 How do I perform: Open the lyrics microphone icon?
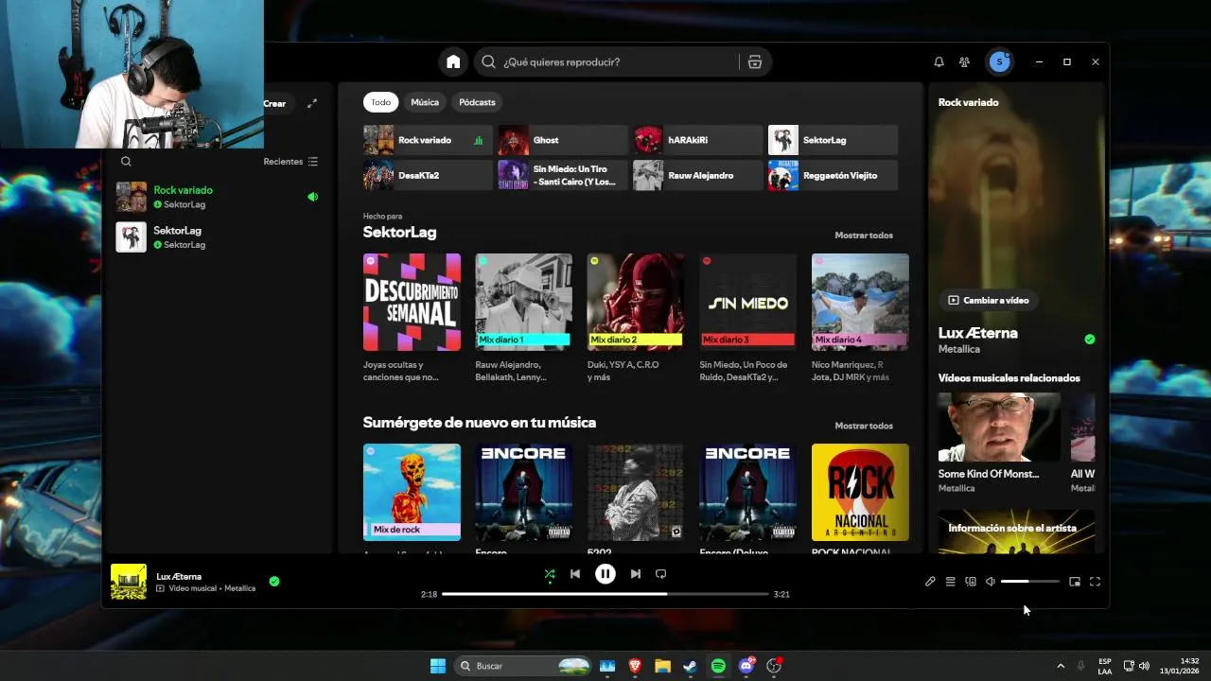930,582
